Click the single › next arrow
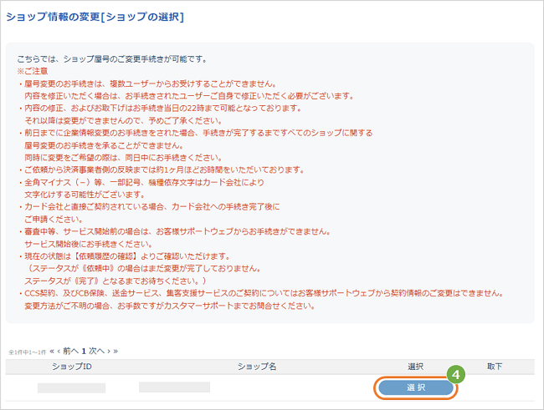This screenshot has height=410, width=544. coord(109,352)
